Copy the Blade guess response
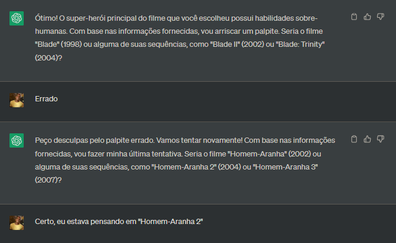This screenshot has width=396, height=243. 354,17
